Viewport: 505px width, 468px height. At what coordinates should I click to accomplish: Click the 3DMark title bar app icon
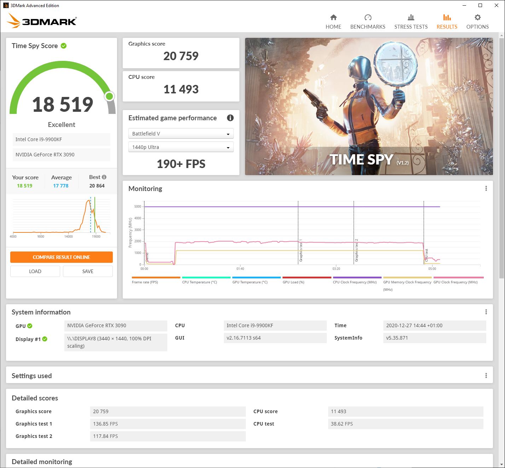pos(6,5)
